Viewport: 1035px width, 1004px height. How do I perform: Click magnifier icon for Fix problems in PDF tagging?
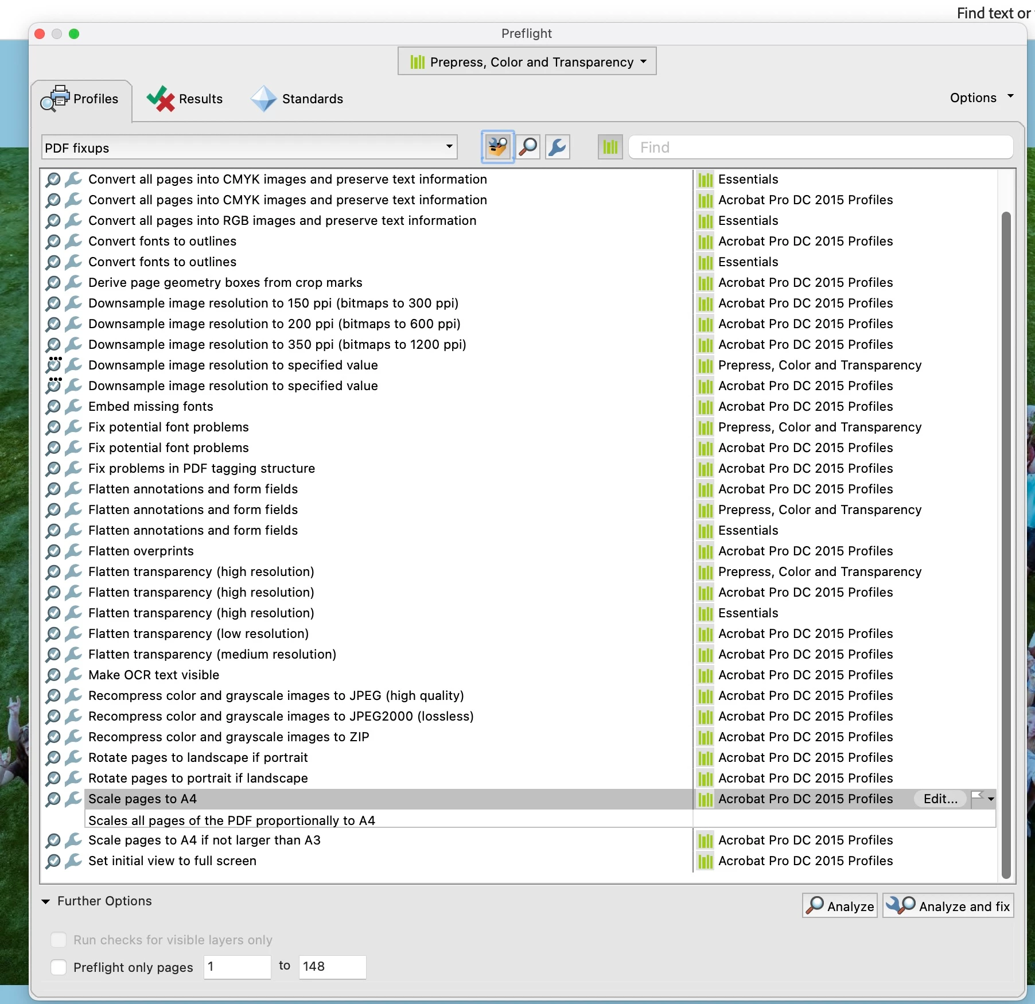point(53,468)
